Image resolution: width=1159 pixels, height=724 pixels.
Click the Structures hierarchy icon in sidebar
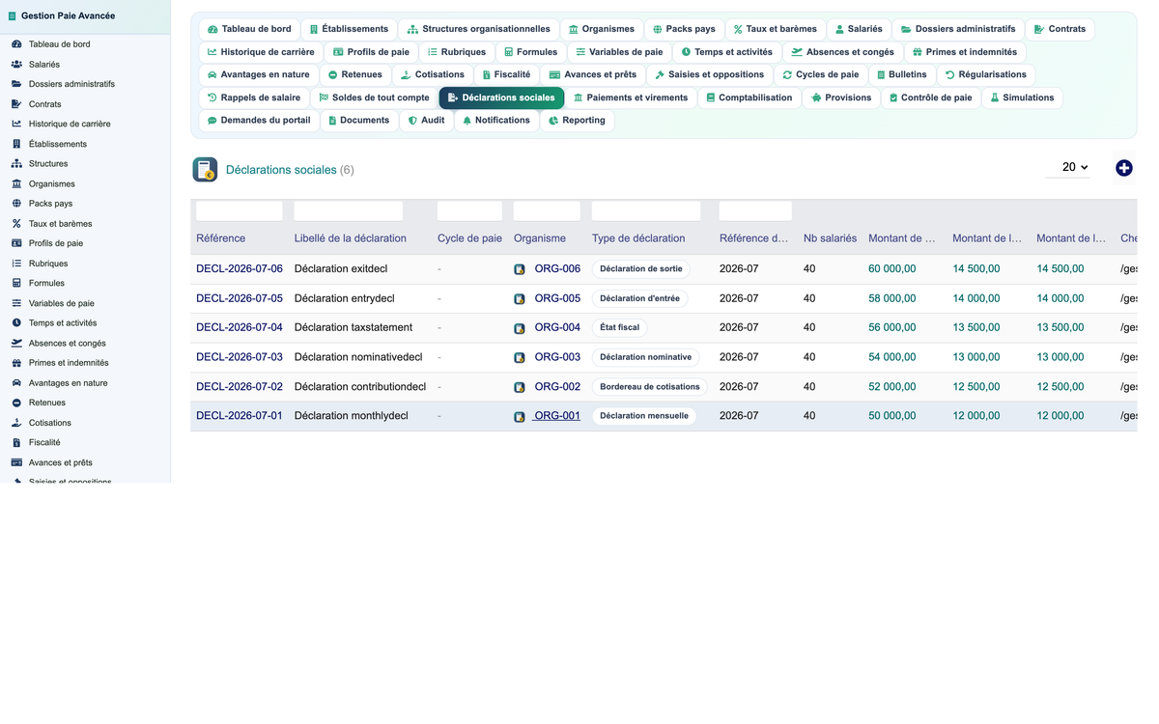[16, 164]
